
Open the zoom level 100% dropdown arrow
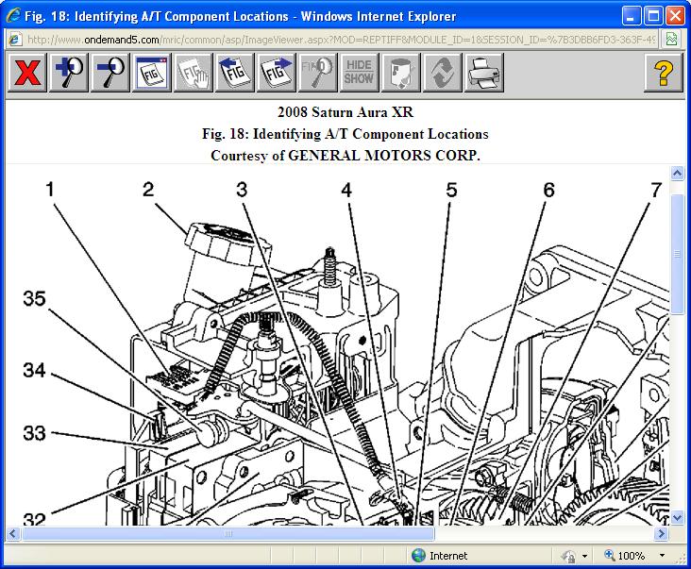pos(663,556)
